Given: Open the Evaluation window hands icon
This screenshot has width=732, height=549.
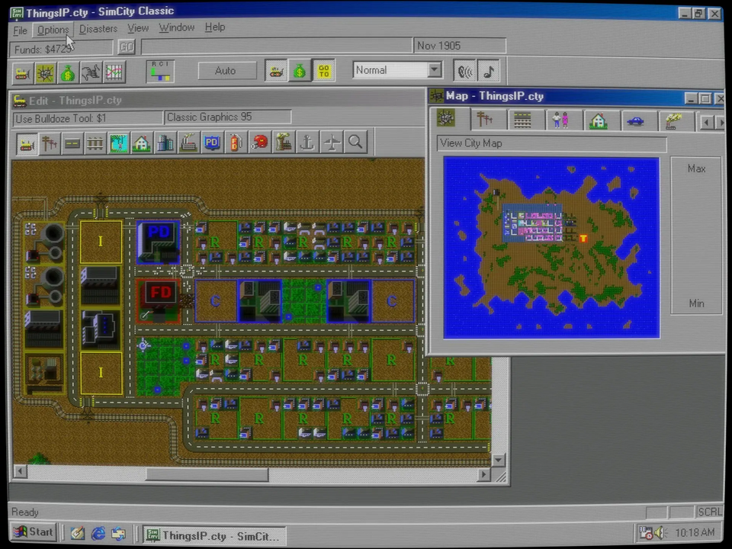Looking at the screenshot, I should click(x=91, y=73).
